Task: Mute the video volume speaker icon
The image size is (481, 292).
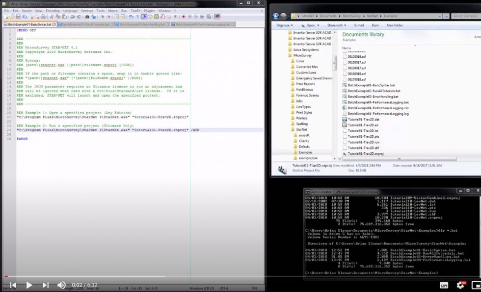Action: (61, 285)
